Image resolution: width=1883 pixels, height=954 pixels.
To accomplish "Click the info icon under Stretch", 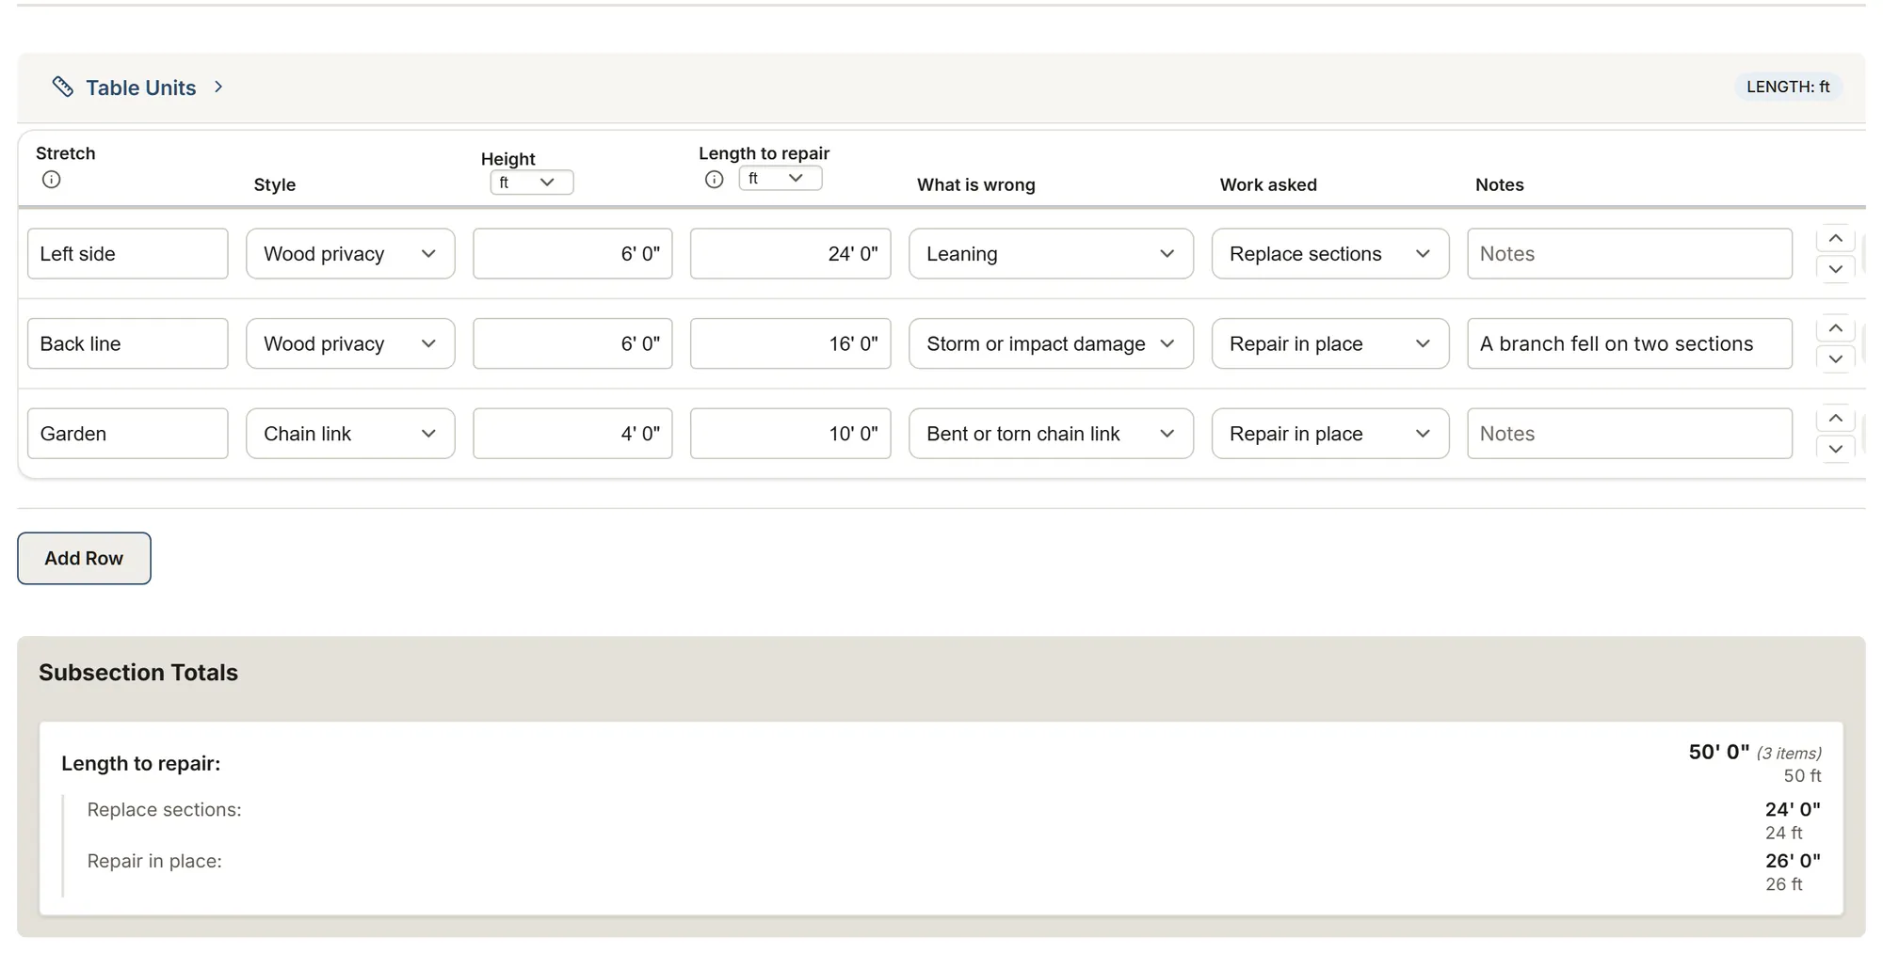I will pos(52,179).
